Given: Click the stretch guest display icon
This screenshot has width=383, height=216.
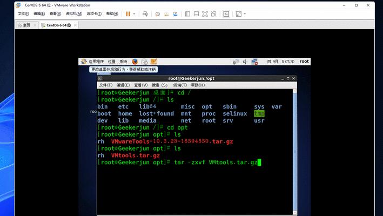Looking at the screenshot, I should point(239,14).
